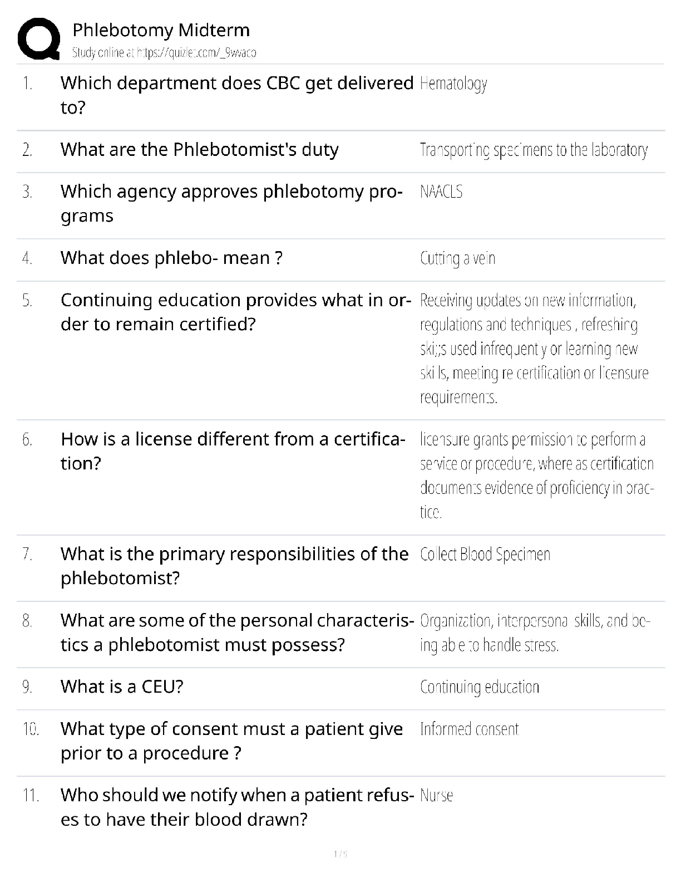This screenshot has height=882, width=681.
Task: Click the 'Cutting a vein' answer
Action: click(x=457, y=258)
